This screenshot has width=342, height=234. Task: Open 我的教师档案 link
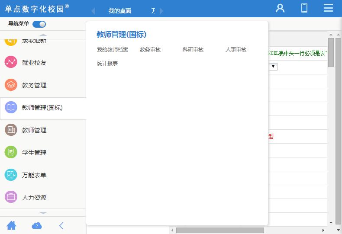click(113, 50)
